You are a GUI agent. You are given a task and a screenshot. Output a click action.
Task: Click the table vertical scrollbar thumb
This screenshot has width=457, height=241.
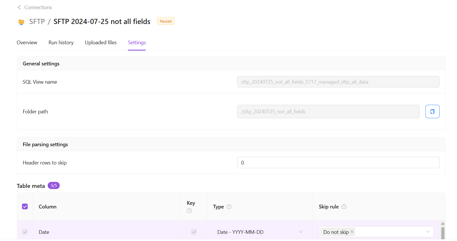[443, 233]
